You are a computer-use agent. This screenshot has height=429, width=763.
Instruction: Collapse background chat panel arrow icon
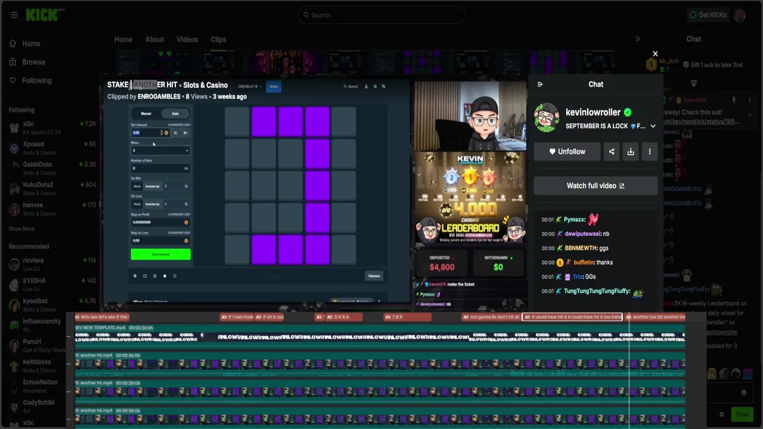[638, 39]
